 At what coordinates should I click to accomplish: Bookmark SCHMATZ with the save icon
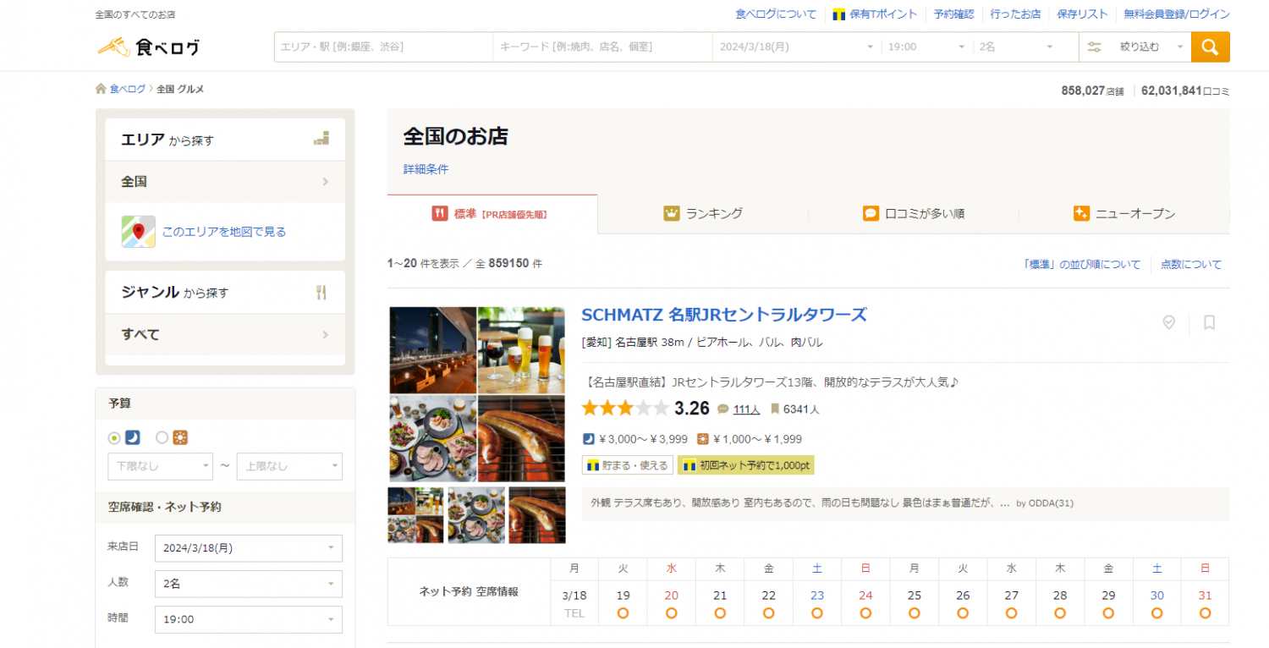point(1209,322)
